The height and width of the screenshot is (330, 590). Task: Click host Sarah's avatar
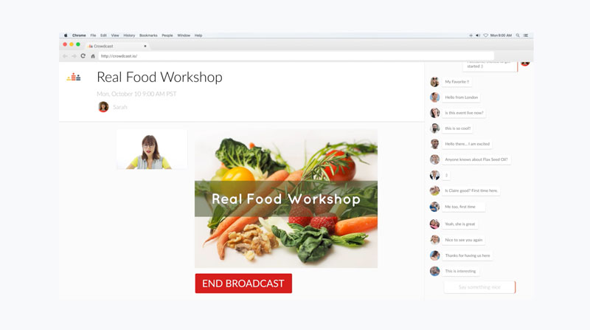103,107
